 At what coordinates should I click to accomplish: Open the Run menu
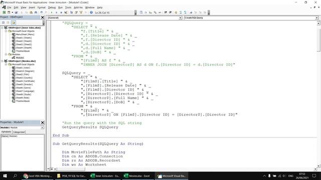(x=60, y=7)
